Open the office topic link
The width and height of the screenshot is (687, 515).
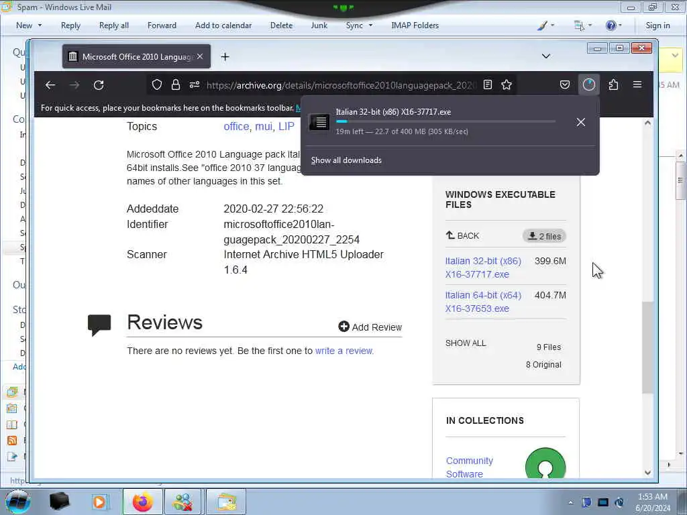click(x=236, y=127)
